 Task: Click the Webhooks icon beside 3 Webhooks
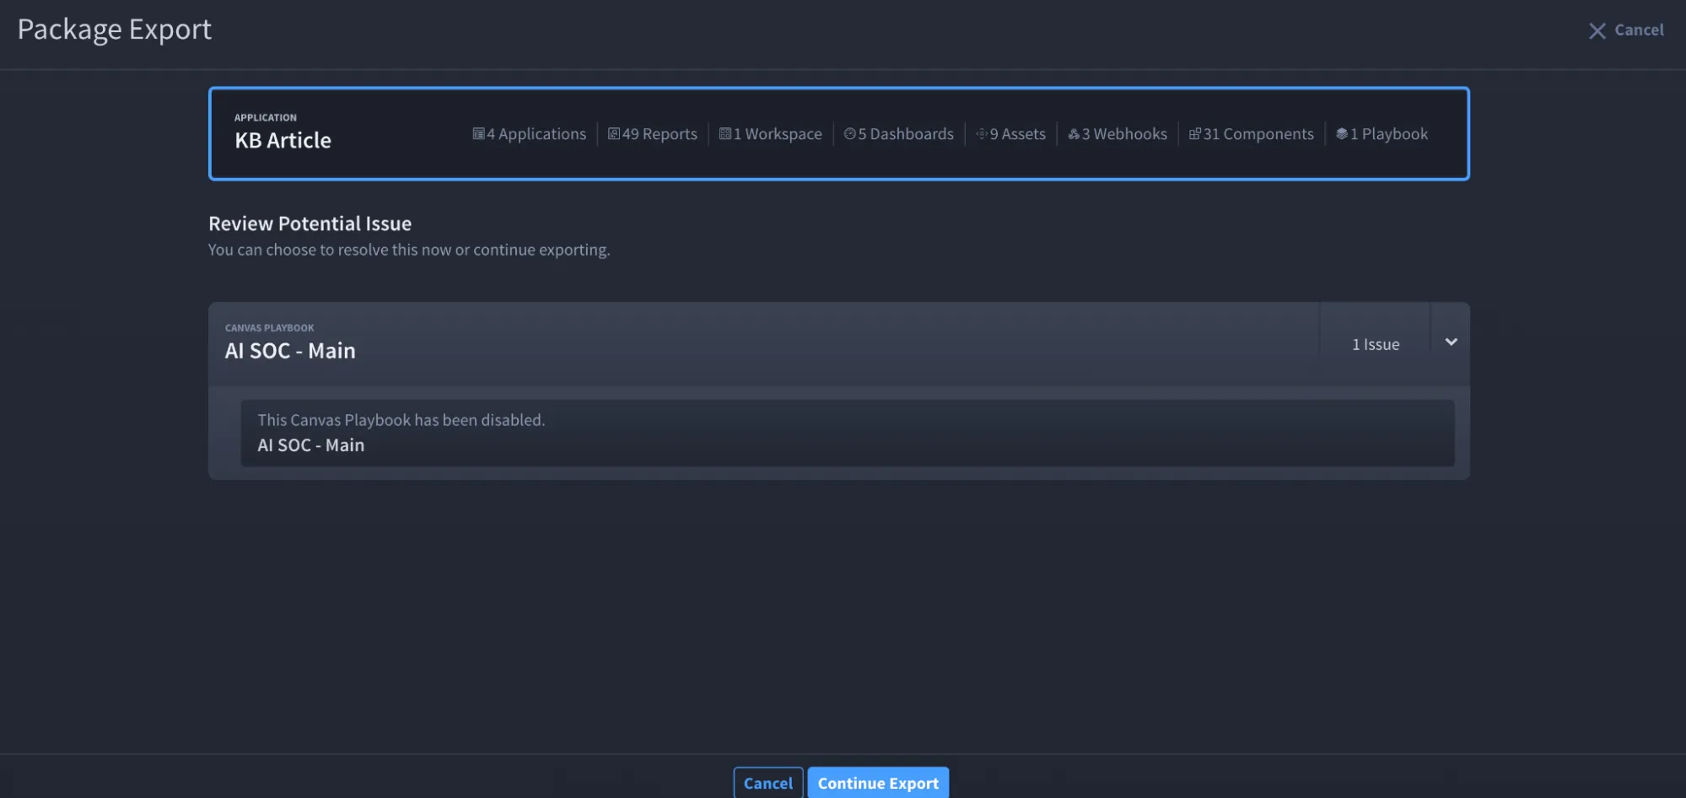[x=1074, y=134]
